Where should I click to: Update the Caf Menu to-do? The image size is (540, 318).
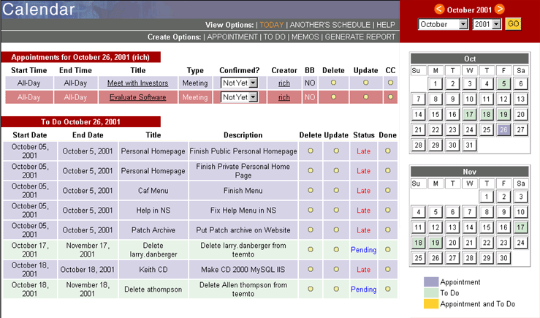coord(336,190)
